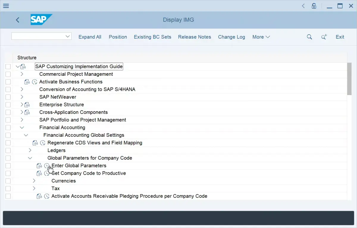Check the box for SAP Customizing Implementation Guide row
Image resolution: width=357 pixels, height=228 pixels.
tap(8, 67)
